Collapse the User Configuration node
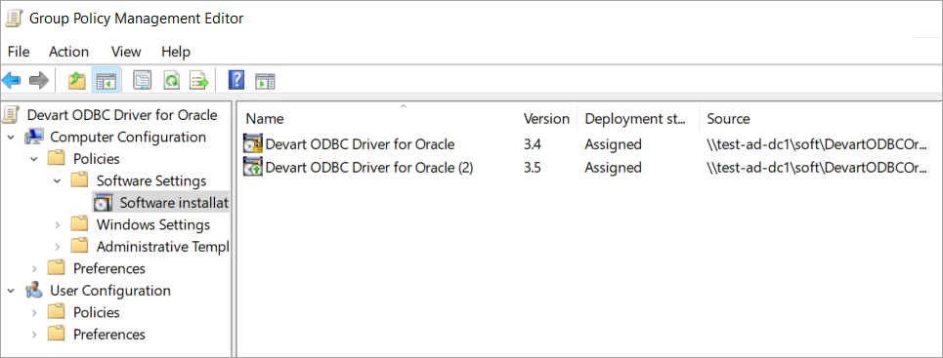The width and height of the screenshot is (943, 358). point(12,291)
